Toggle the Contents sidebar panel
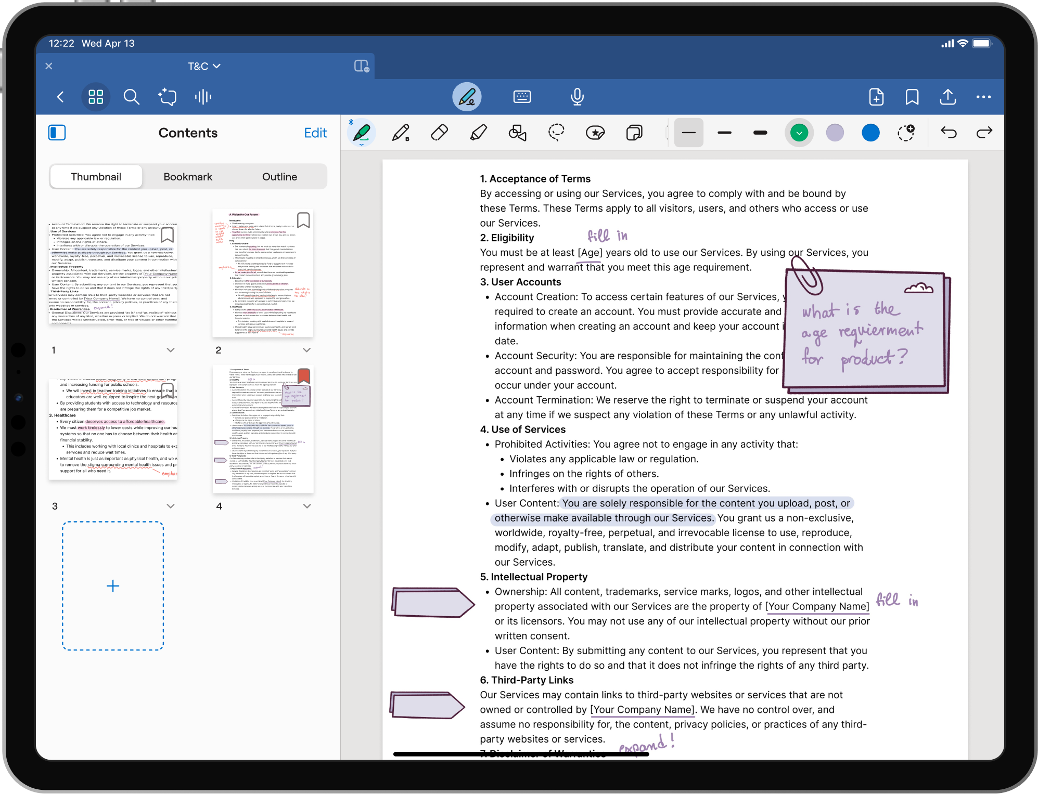Viewport: 1038px width, 794px height. pos(57,133)
